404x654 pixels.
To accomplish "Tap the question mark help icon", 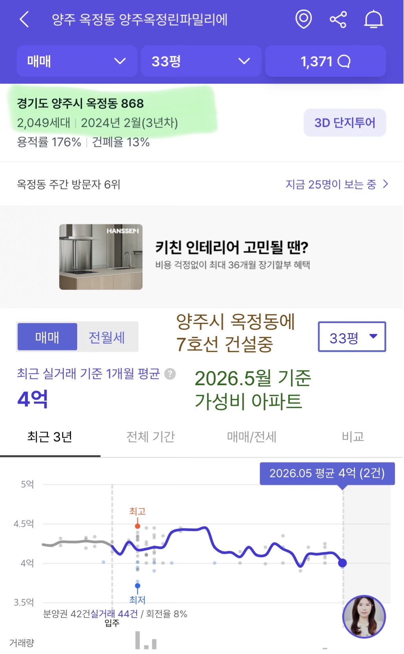I will (x=170, y=374).
